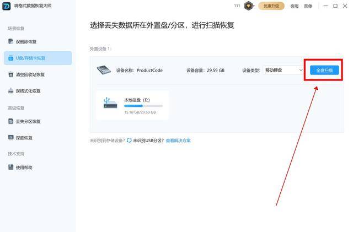
Task: Click the 使用帮助 book icon
Action: click(10, 167)
